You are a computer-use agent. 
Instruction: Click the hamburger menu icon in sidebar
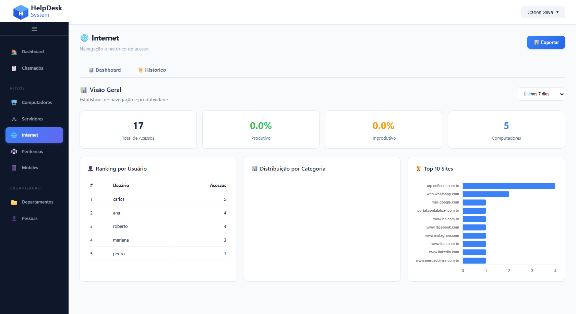(34, 29)
